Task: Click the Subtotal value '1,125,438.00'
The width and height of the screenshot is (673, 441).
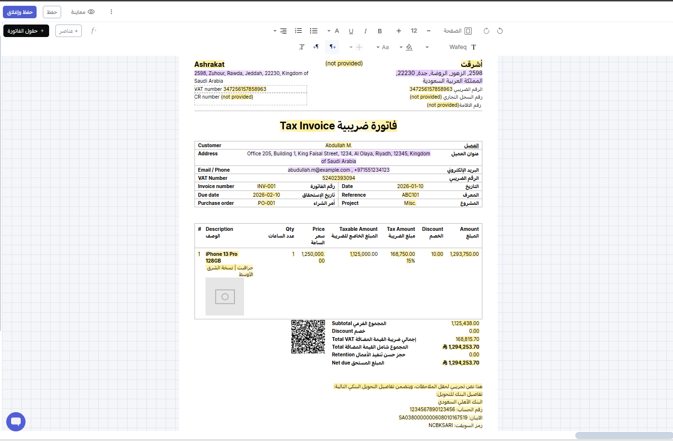Action: click(465, 323)
